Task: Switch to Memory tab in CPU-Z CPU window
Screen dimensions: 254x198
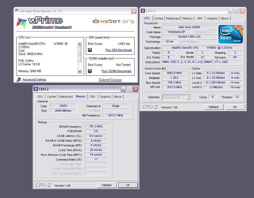Action: click(x=188, y=18)
